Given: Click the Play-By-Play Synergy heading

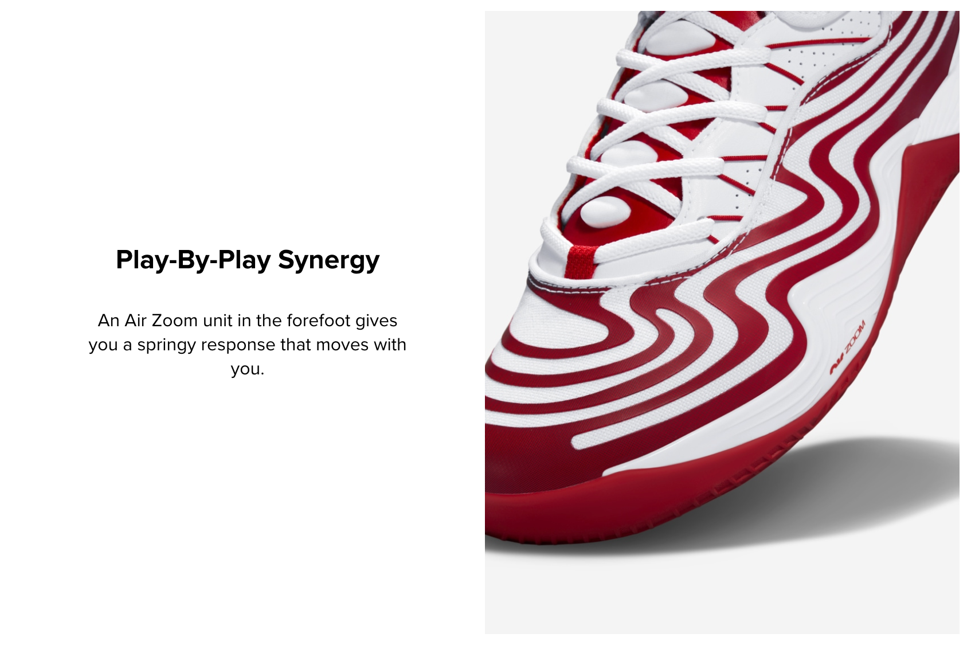Looking at the screenshot, I should point(248,260).
